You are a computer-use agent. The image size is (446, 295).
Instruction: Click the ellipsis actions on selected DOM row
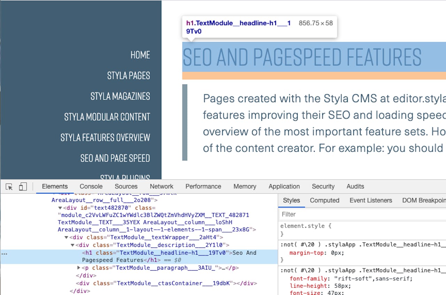pos(4,254)
